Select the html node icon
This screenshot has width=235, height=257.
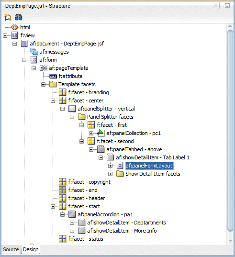click(x=14, y=27)
